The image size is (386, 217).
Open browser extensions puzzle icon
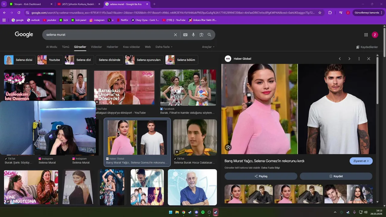[330, 13]
